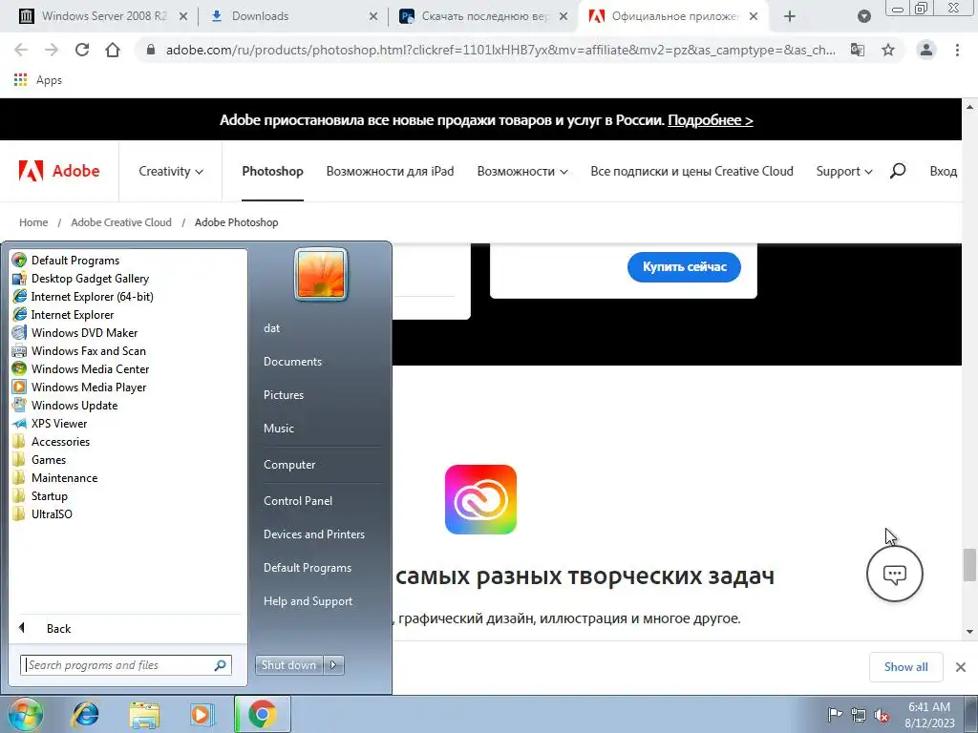Click Chrome's reload page icon
Image resolution: width=978 pixels, height=733 pixels.
(x=82, y=50)
